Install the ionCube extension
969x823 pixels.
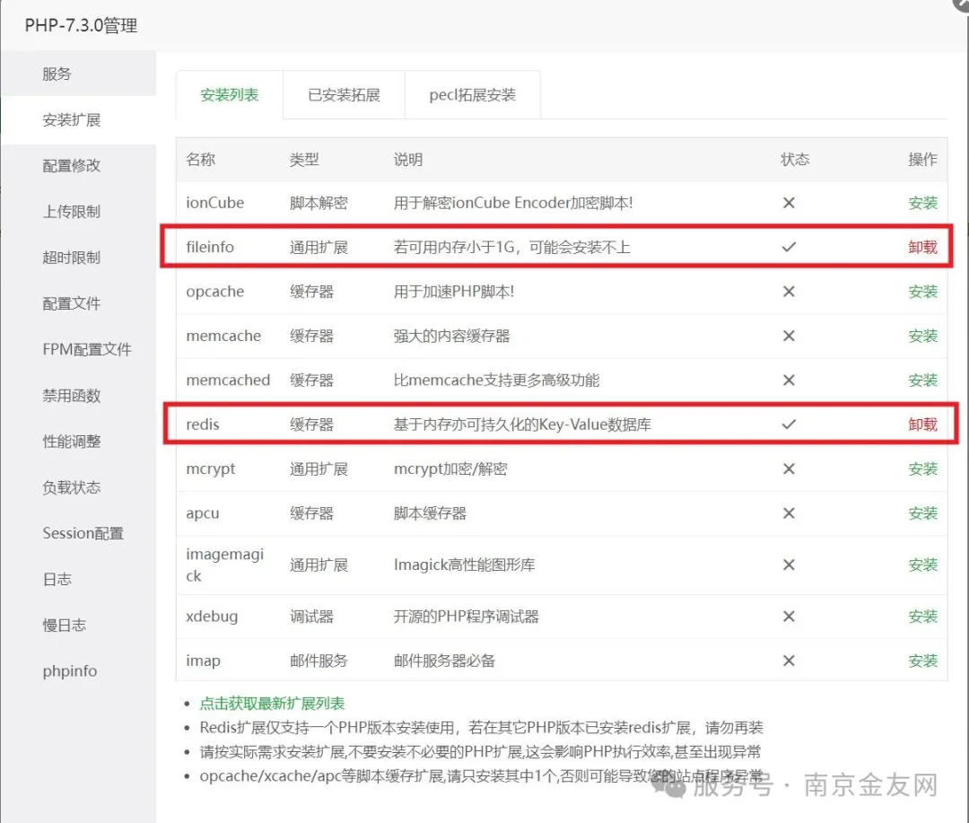(922, 203)
